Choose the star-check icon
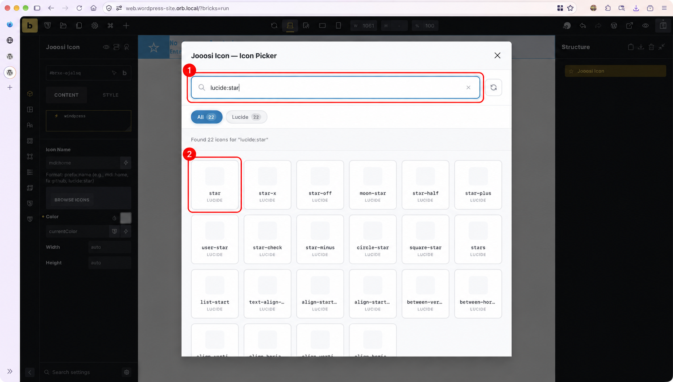 click(267, 239)
